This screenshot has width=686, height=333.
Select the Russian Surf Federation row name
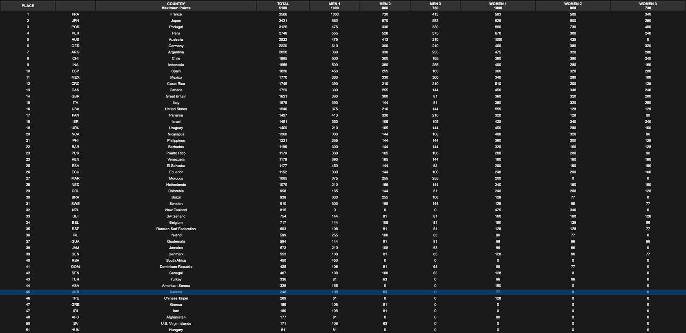click(176, 229)
